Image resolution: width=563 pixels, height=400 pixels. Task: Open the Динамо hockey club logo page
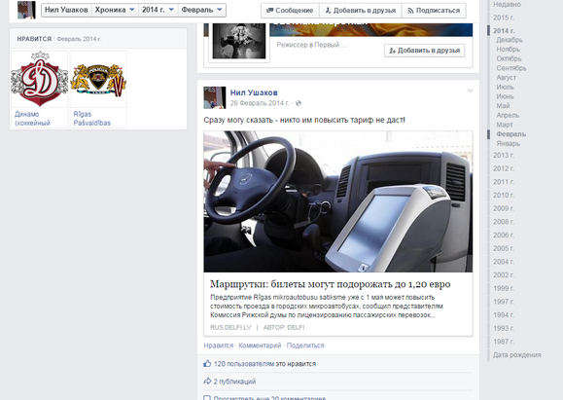click(x=40, y=80)
